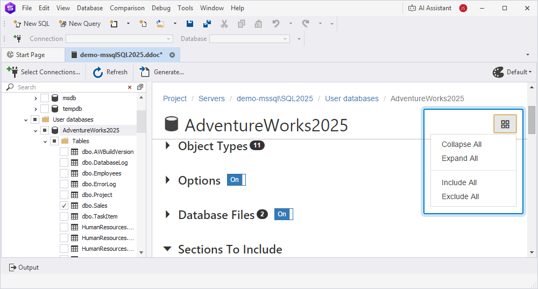Screen dimensions: 538x289
Task: Open the Comparison menu
Action: [x=127, y=8]
